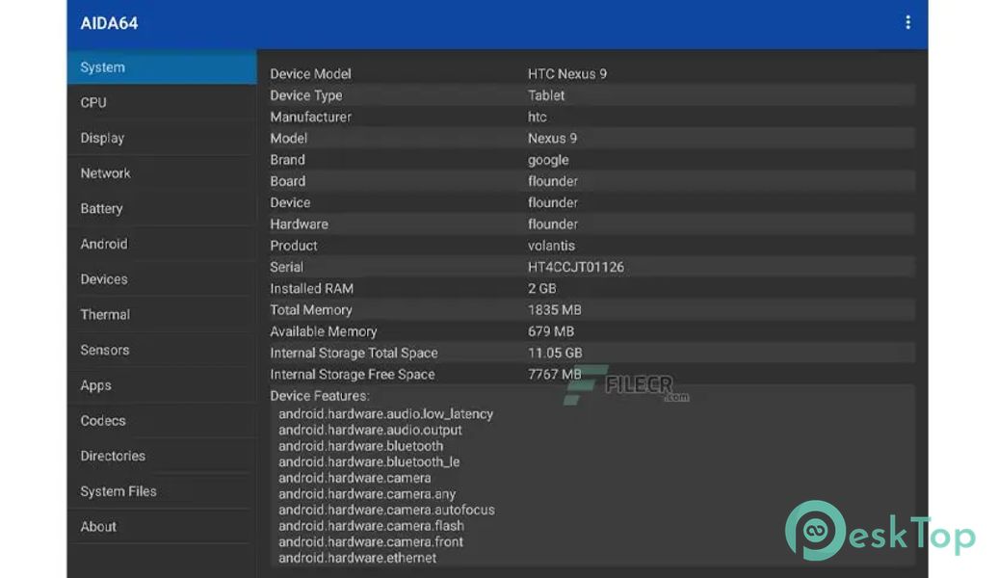Click the Manufacturer value htc
The width and height of the screenshot is (998, 578).
click(x=538, y=118)
